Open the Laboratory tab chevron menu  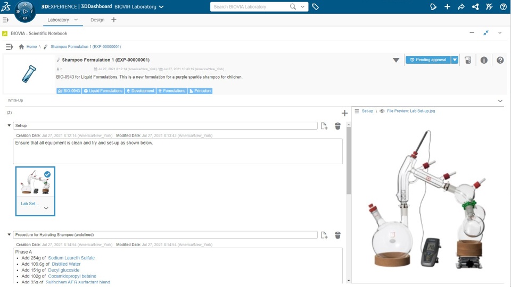coord(76,20)
